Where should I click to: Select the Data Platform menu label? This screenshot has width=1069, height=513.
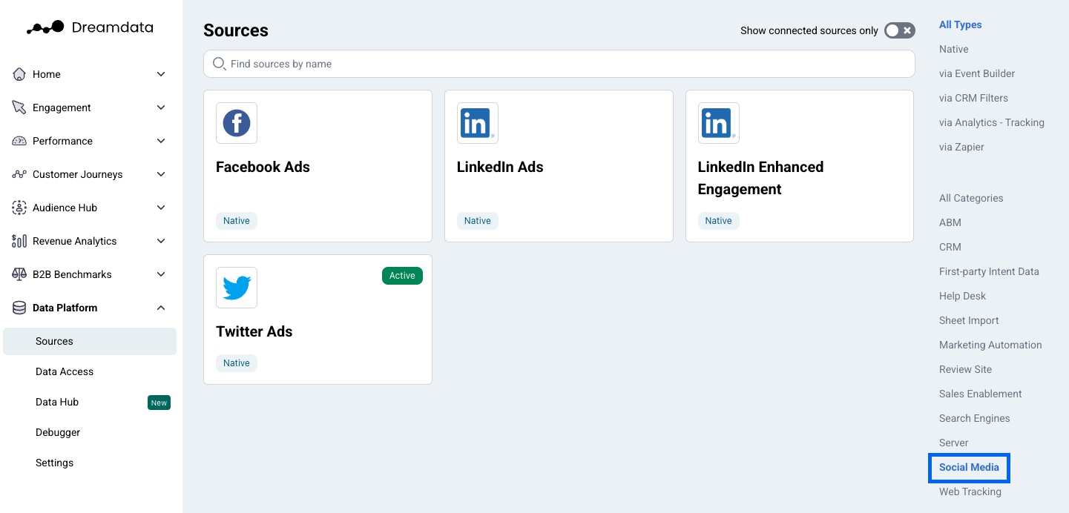point(65,308)
